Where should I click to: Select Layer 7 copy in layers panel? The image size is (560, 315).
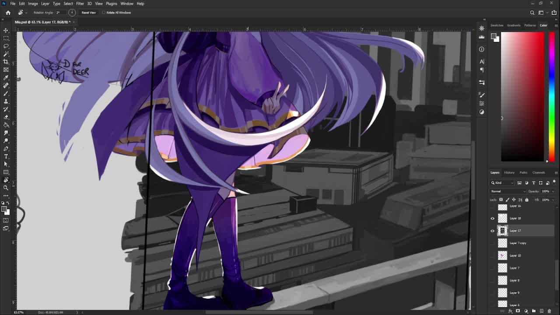[x=523, y=243]
